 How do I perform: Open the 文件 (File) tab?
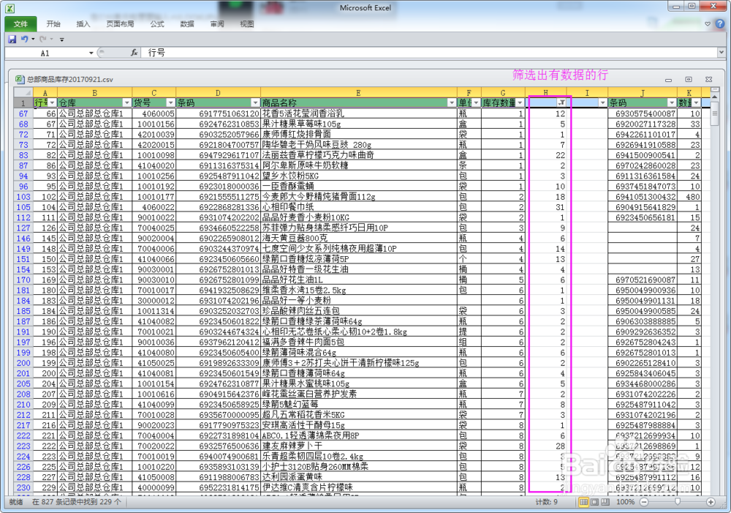pyautogui.click(x=20, y=24)
